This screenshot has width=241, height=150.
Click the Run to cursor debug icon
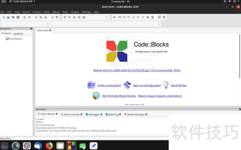pos(119,17)
